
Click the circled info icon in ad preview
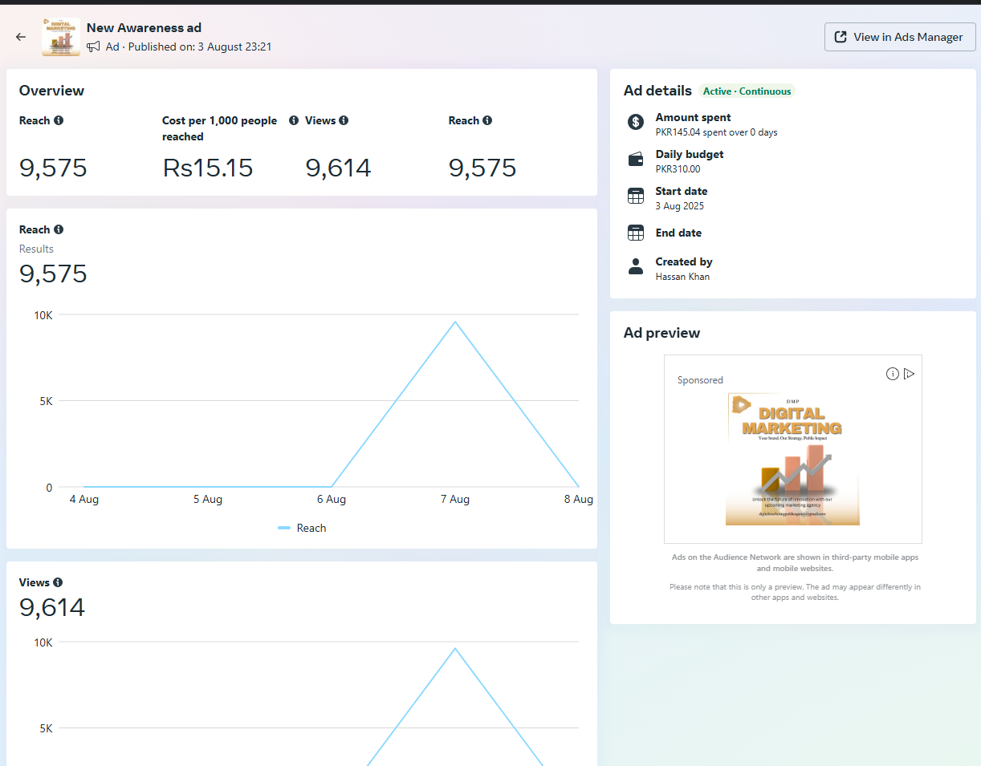point(892,374)
